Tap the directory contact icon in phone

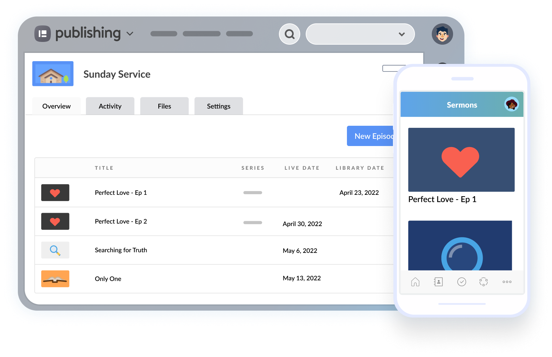[x=438, y=282]
